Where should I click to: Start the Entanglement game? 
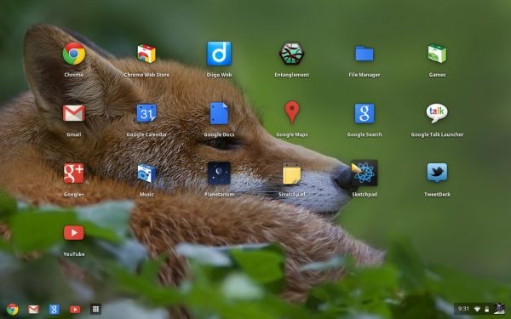[291, 54]
